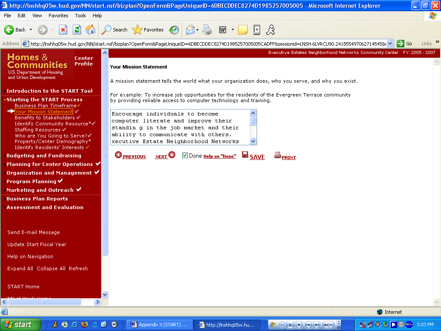Open History toolbar icon
Image resolution: width=441 pixels, height=331 pixels.
click(x=174, y=30)
